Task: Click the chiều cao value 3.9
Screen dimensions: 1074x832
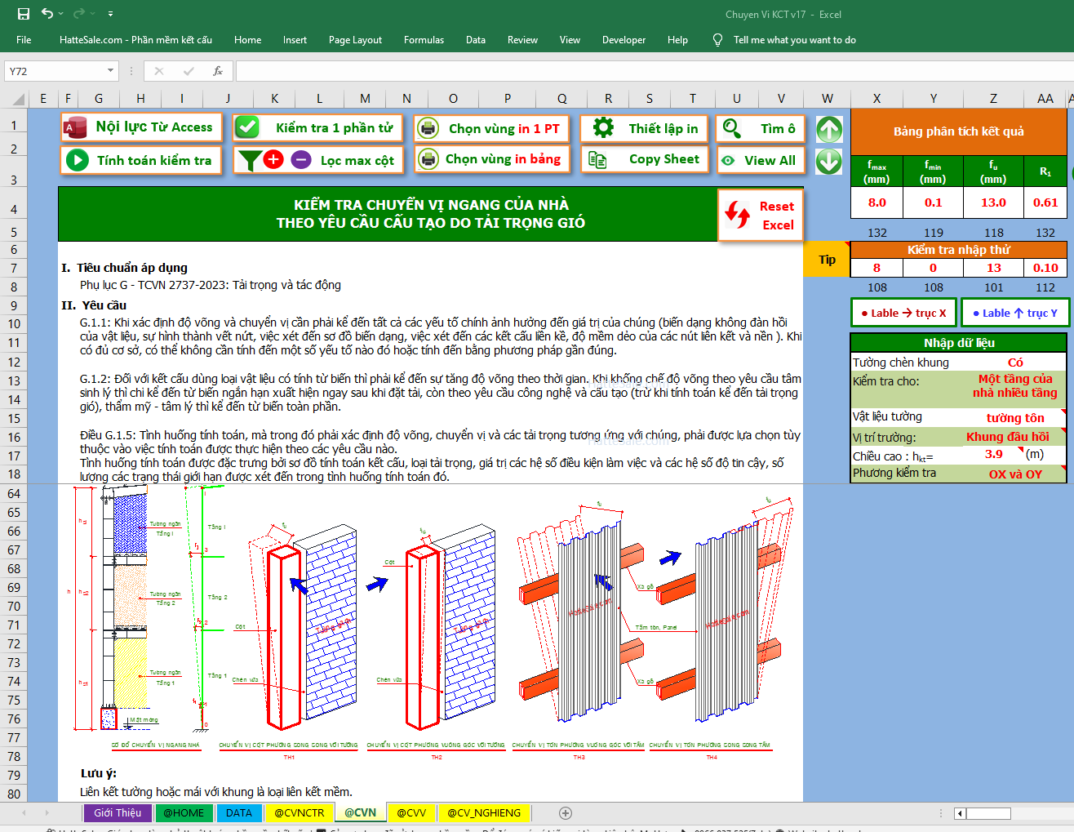Action: point(993,454)
